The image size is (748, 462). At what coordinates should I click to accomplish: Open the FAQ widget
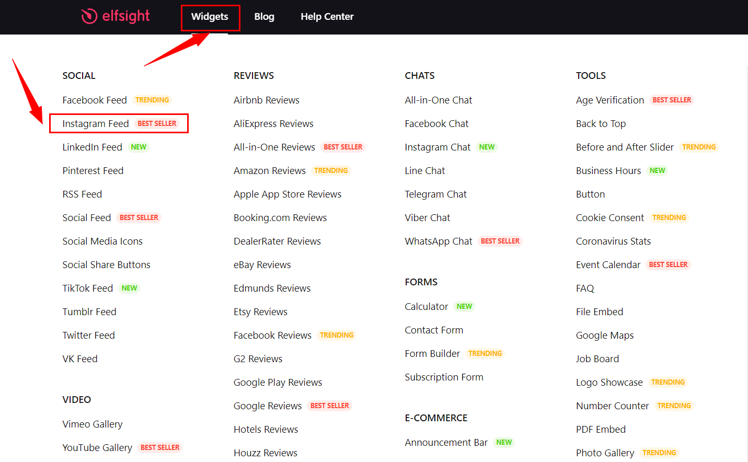(x=585, y=288)
